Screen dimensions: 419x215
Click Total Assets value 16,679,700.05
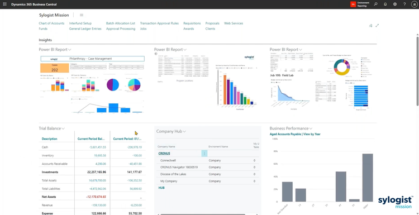pos(97,180)
